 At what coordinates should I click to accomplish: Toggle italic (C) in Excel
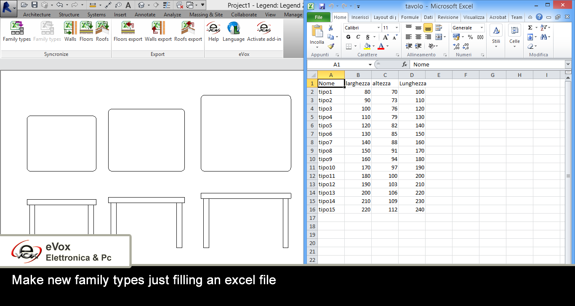(358, 37)
